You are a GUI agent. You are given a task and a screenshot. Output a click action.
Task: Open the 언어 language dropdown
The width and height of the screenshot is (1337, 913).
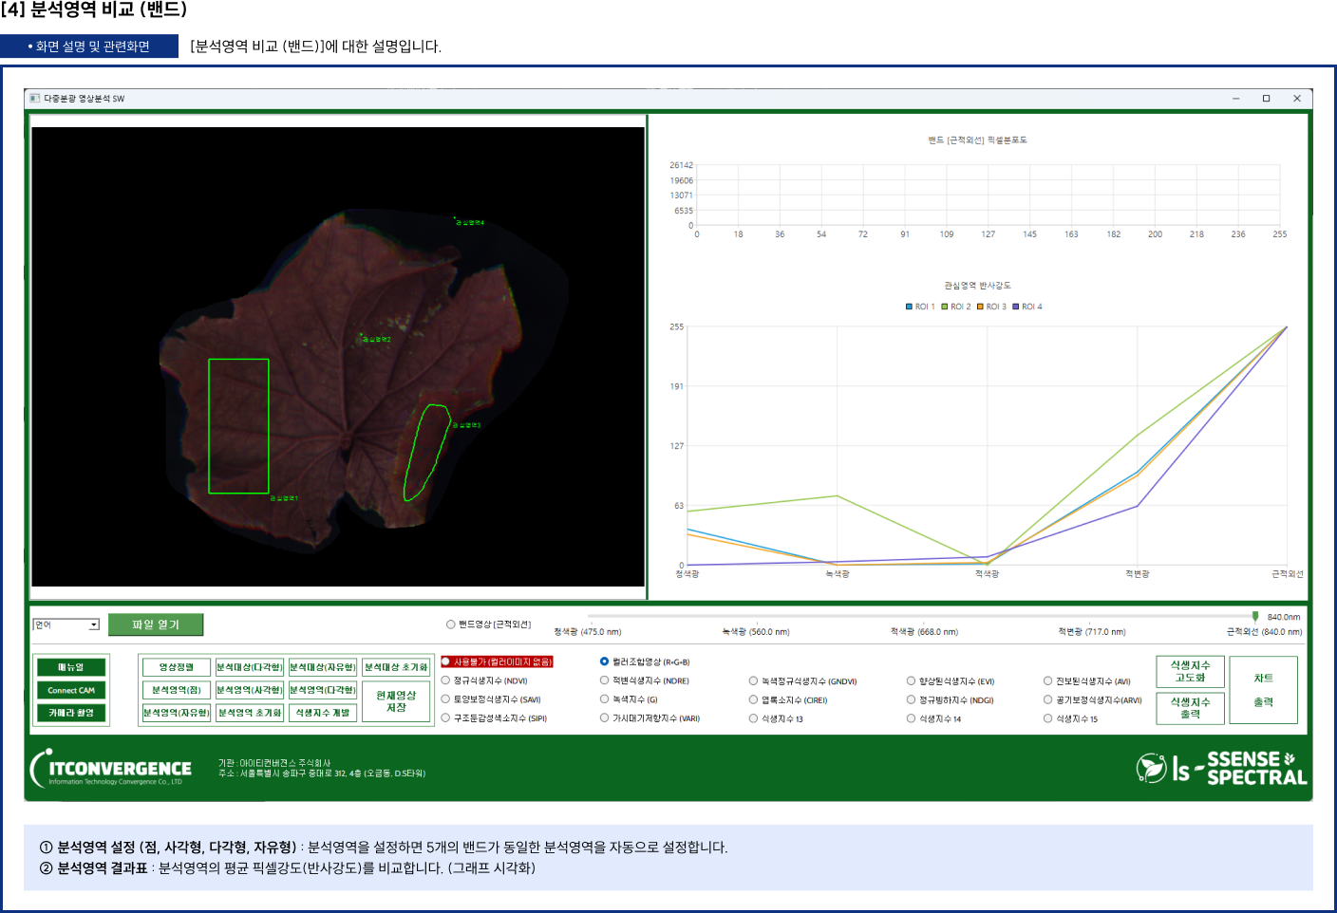point(94,624)
